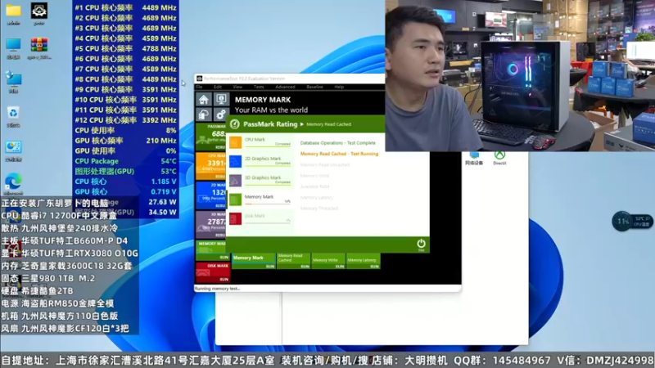The image size is (655, 368).
Task: Select the orange CPU Mark icon
Action: click(235, 142)
